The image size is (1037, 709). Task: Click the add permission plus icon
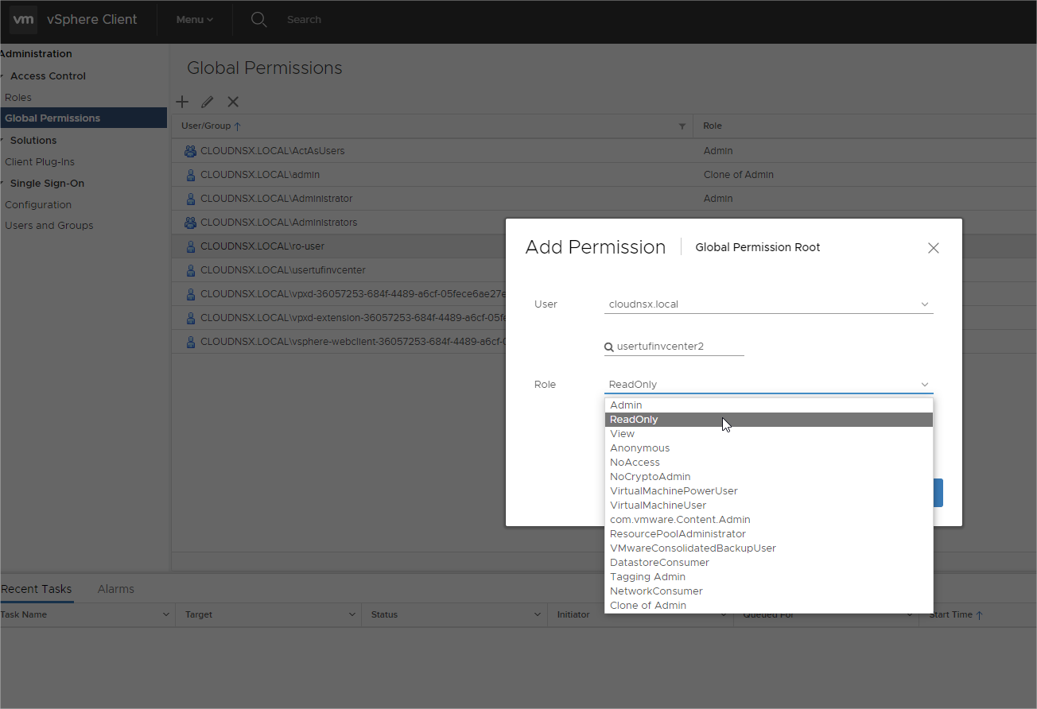[x=182, y=102]
